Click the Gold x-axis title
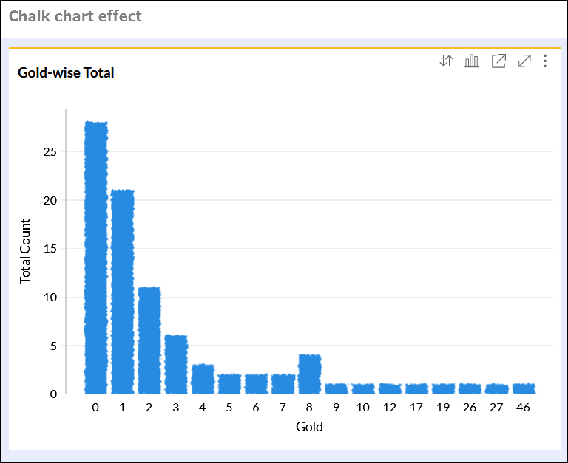 [309, 427]
